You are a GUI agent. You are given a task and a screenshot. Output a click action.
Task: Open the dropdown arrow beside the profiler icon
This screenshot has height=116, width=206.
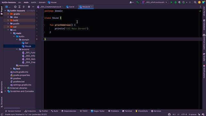pos(187,2)
